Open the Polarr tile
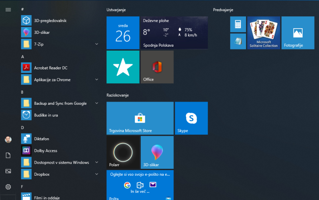Image resolution: width=319 pixels, height=200 pixels. pos(123,152)
